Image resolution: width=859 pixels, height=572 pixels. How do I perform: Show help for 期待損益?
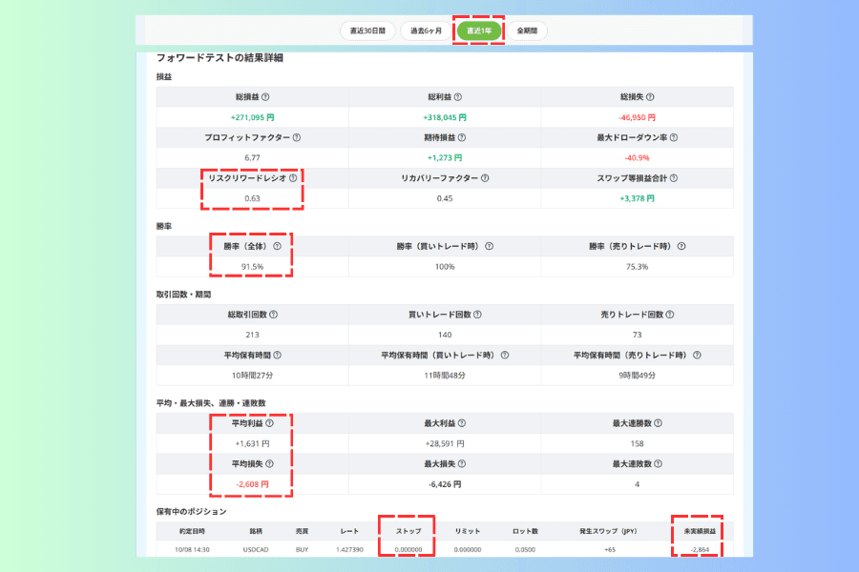[x=462, y=137]
